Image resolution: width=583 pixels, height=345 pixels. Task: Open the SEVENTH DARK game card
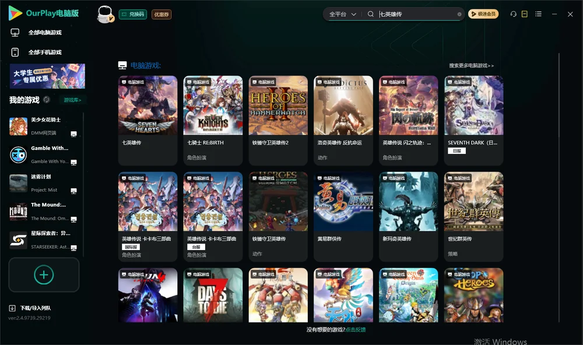473,121
